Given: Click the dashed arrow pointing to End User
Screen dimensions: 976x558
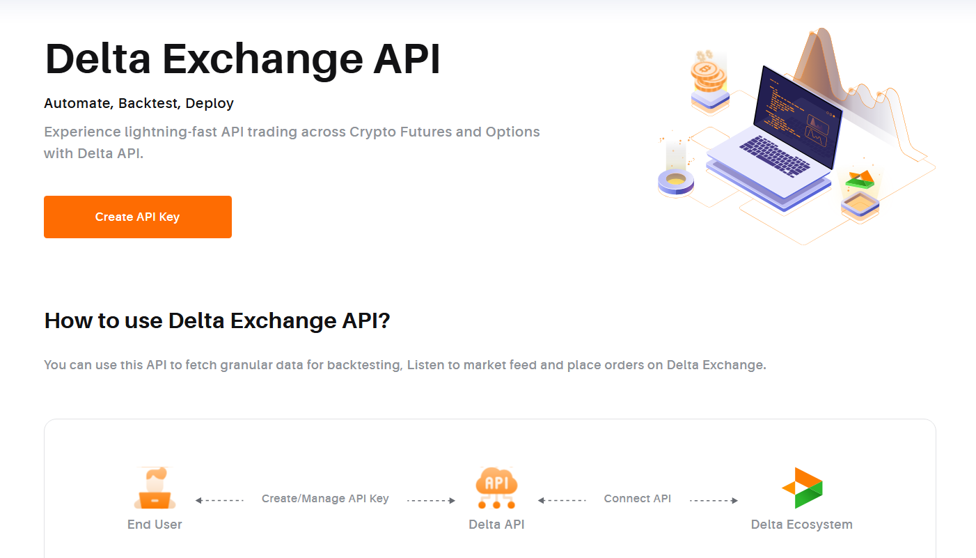Looking at the screenshot, I should point(219,500).
